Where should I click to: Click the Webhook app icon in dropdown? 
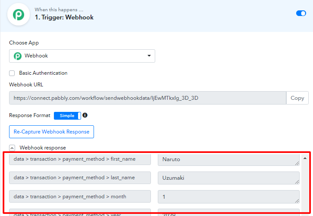[x=18, y=56]
